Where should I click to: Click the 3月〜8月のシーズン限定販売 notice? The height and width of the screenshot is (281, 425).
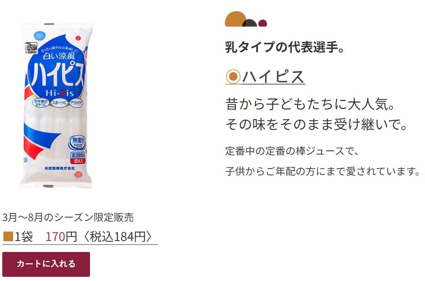tap(68, 217)
